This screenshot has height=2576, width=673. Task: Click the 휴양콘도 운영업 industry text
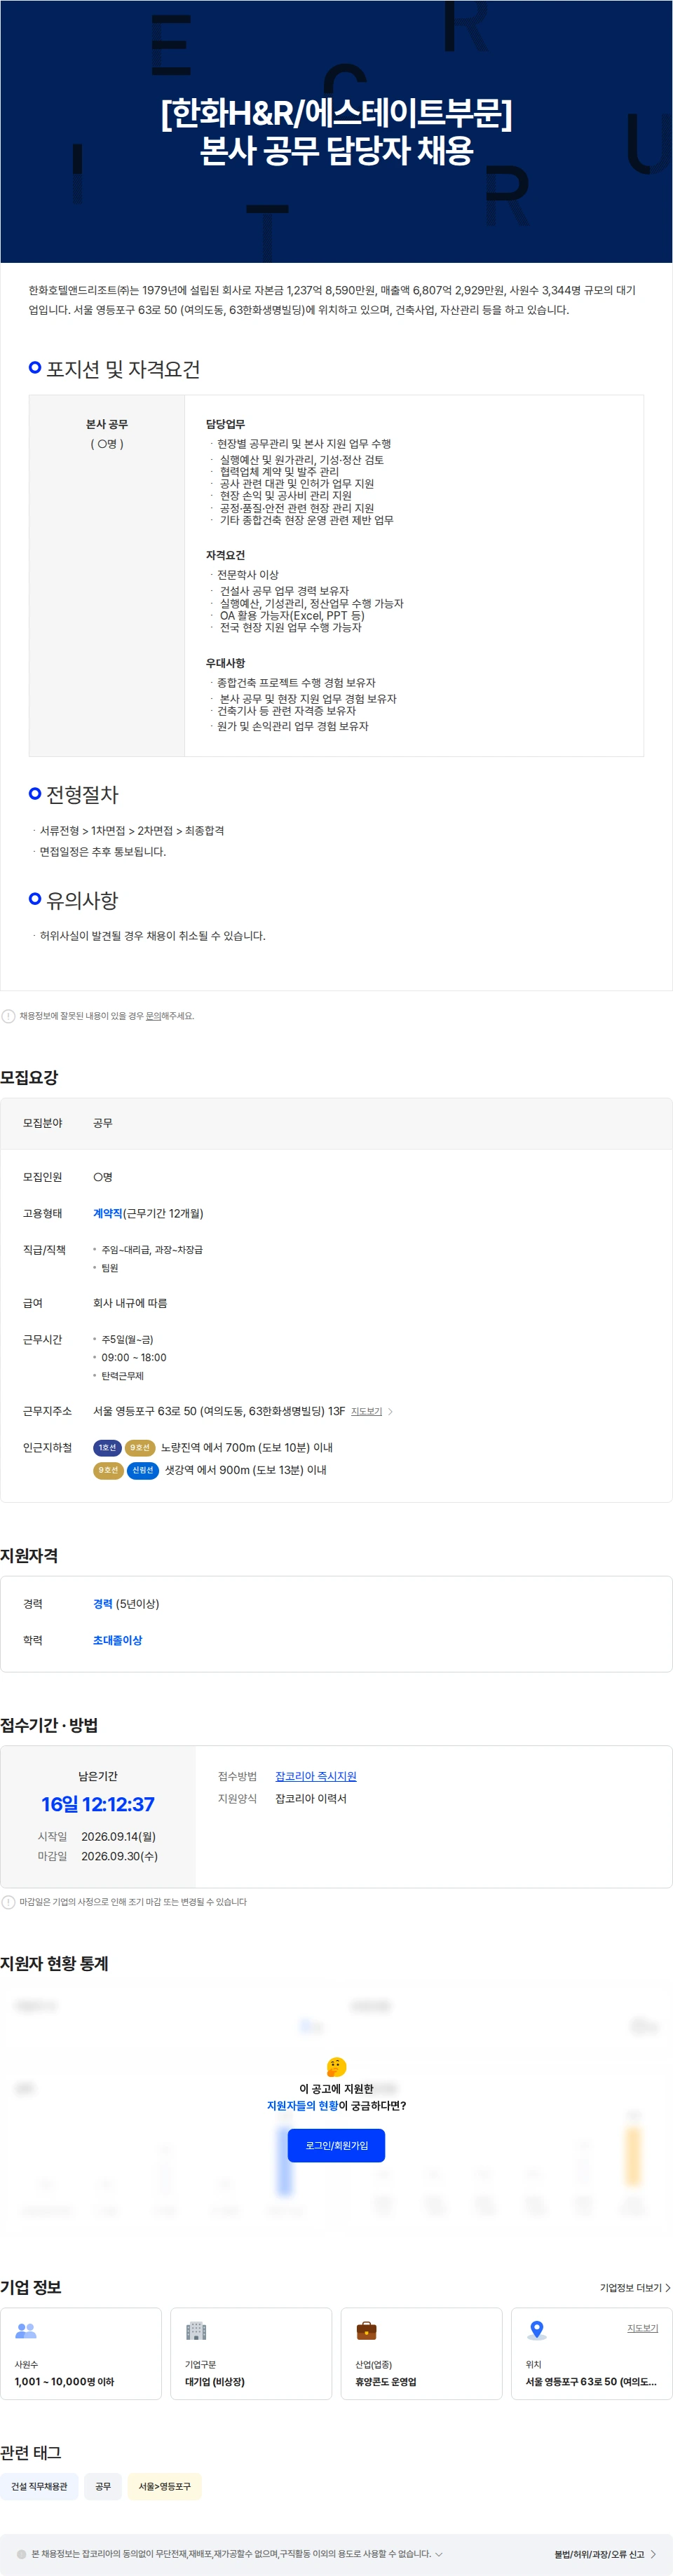coord(386,2381)
